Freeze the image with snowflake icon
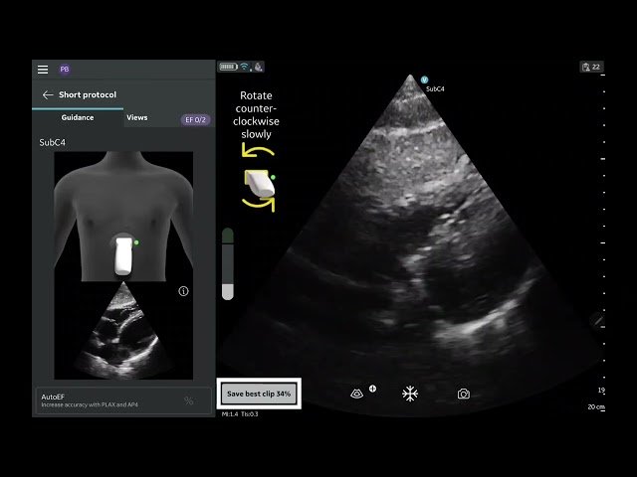 coord(409,394)
